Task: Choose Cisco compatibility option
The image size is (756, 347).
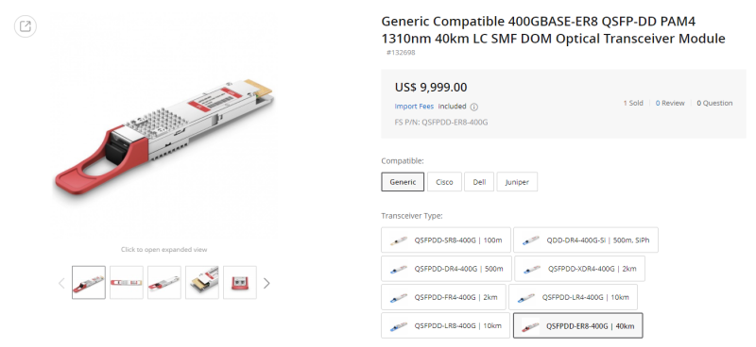Action: point(444,182)
